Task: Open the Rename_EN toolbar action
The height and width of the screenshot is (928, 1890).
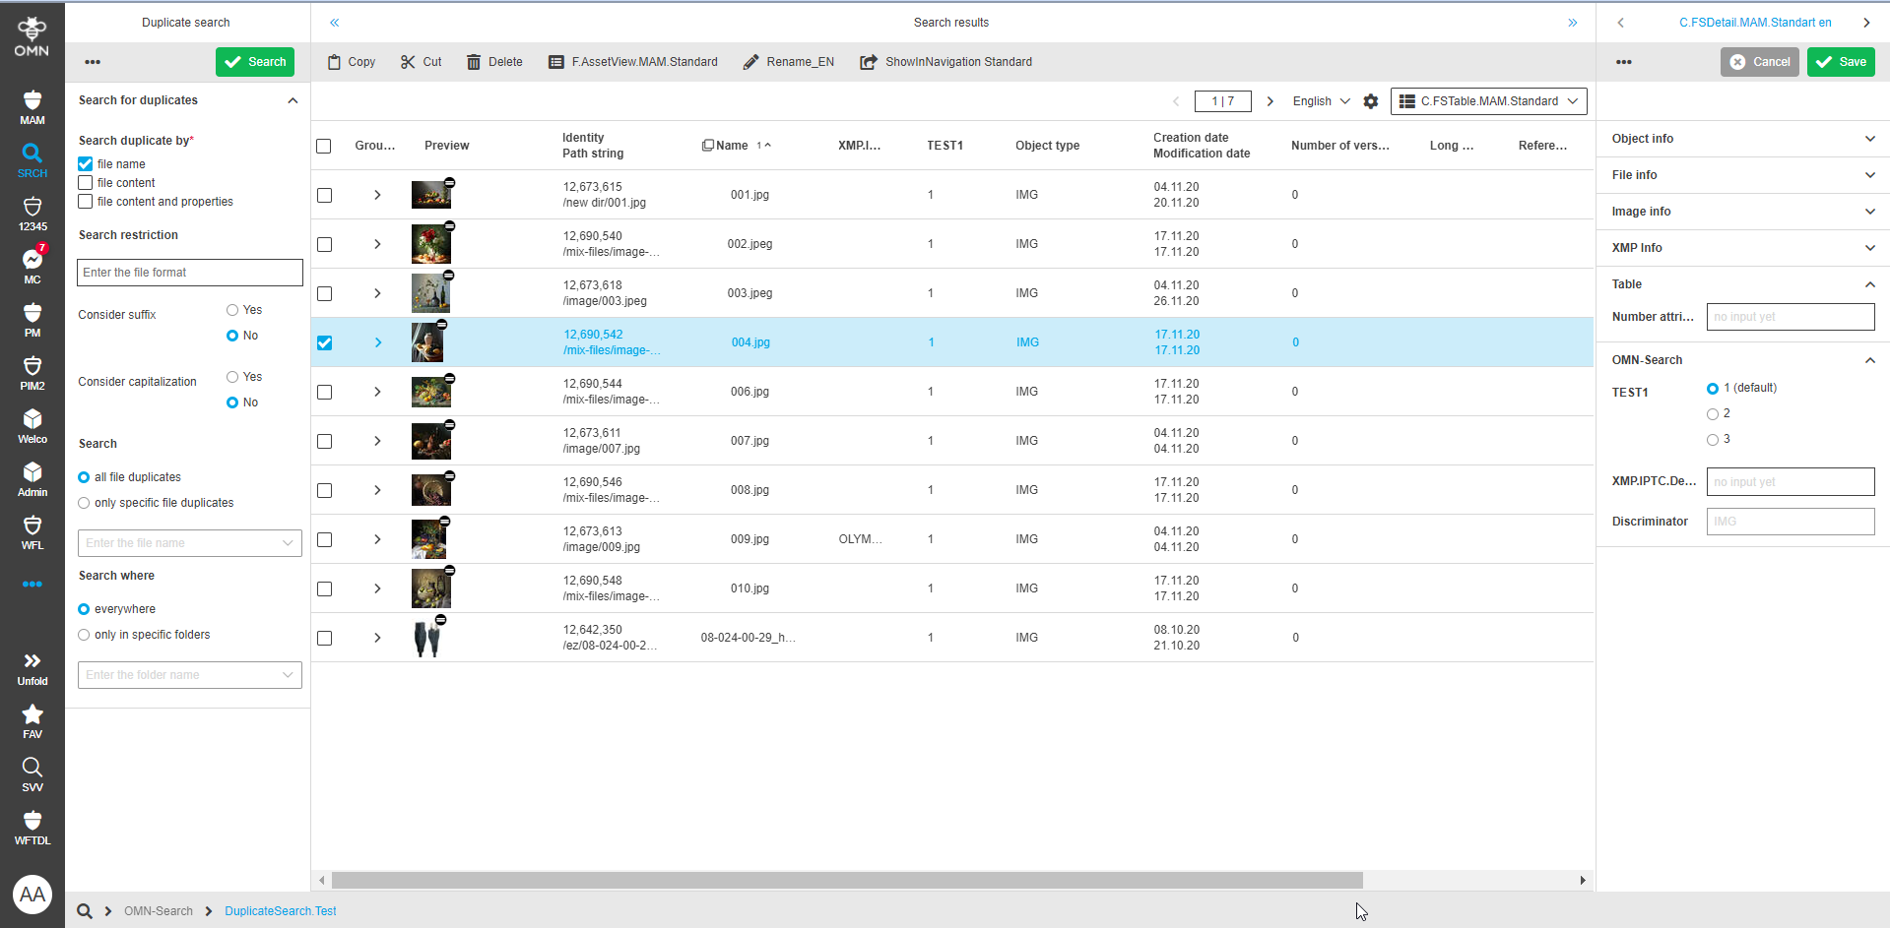Action: click(x=788, y=61)
